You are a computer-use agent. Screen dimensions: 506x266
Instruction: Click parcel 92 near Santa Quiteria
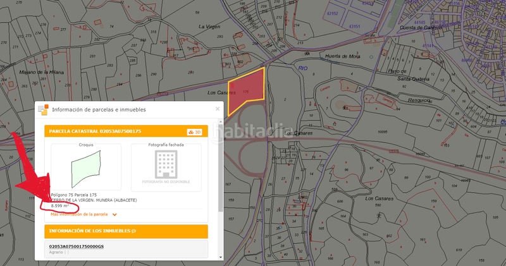click(x=405, y=85)
